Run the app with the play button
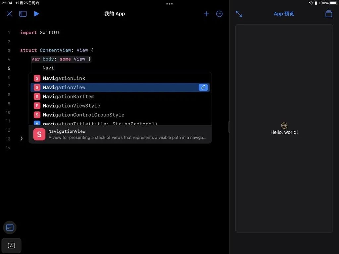 [x=36, y=14]
